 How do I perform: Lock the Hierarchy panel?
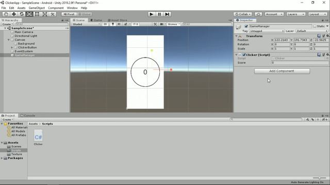click(62, 20)
